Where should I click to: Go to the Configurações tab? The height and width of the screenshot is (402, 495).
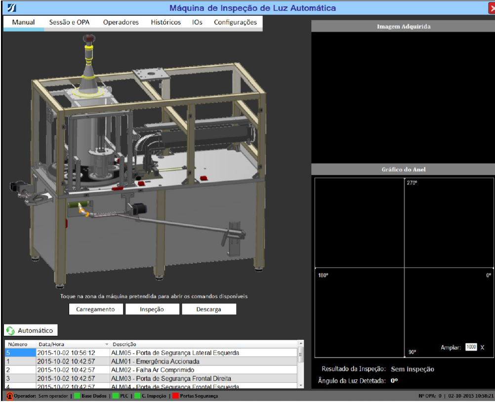click(235, 22)
